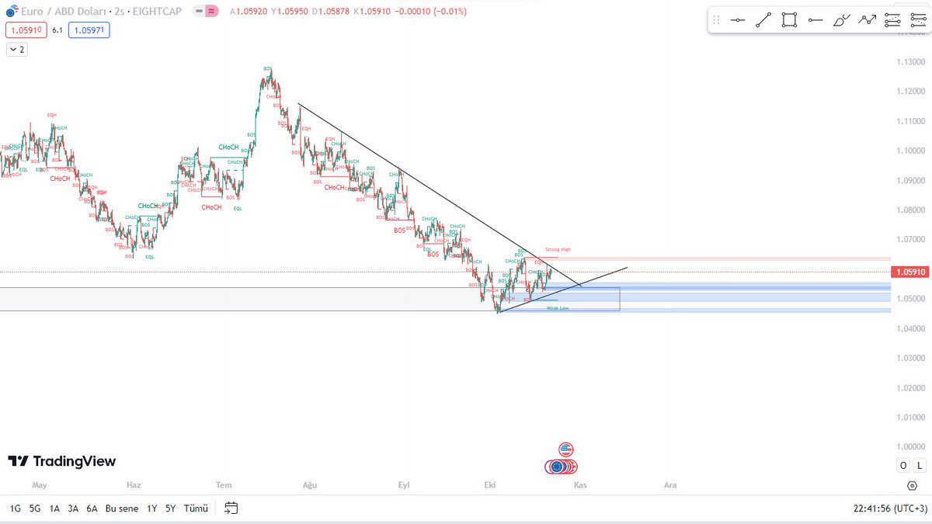This screenshot has width=932, height=524.
Task: Toggle auto scale with the O button
Action: pos(902,465)
